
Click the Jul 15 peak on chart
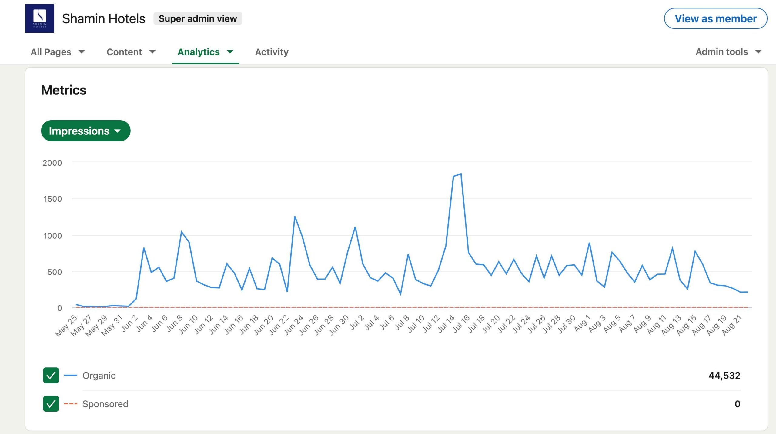click(x=461, y=174)
